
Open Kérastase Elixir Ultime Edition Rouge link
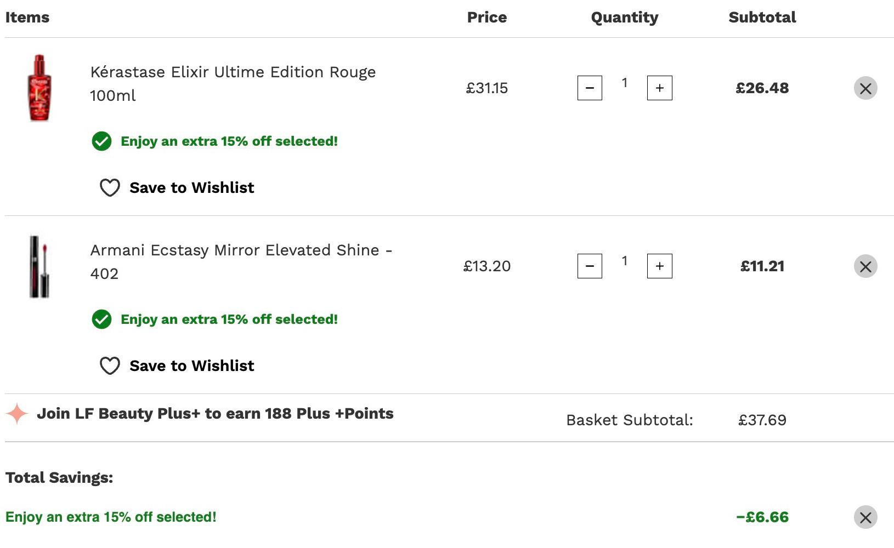click(x=233, y=83)
